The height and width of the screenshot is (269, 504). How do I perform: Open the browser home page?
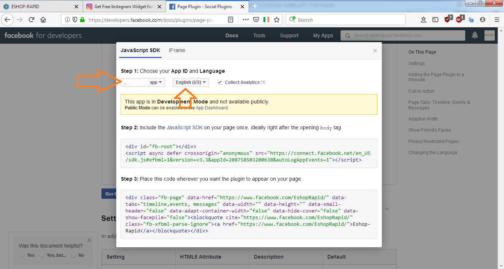[43, 20]
